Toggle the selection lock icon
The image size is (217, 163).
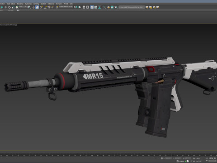pyautogui.click(x=162, y=158)
